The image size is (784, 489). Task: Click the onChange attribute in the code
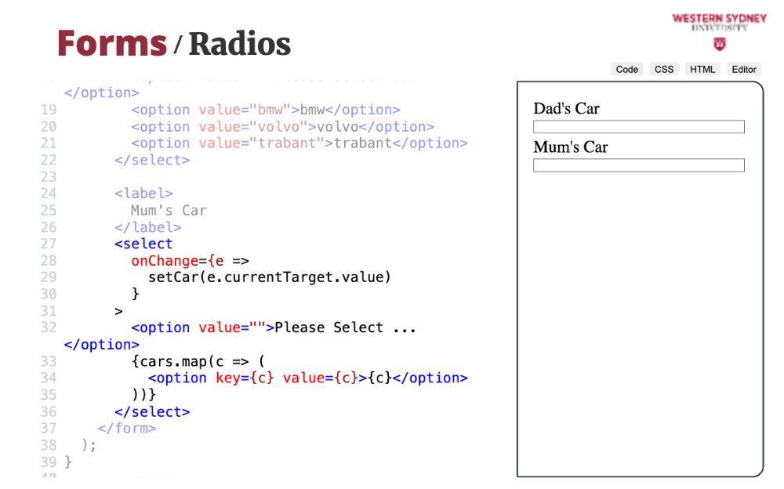[x=163, y=261]
